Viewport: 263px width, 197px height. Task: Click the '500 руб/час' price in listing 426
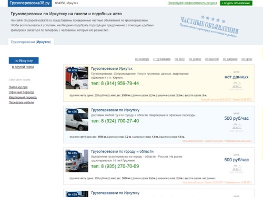[237, 118]
